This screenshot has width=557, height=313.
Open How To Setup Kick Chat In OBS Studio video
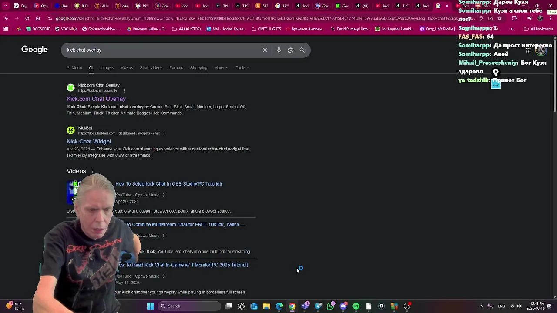pos(169,184)
